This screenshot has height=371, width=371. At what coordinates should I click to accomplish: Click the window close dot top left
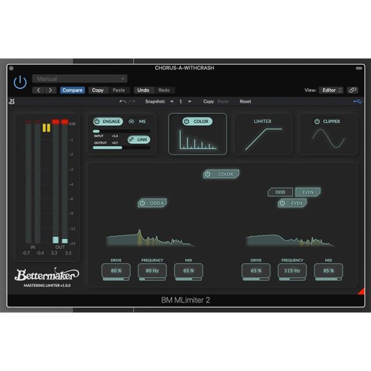point(12,68)
